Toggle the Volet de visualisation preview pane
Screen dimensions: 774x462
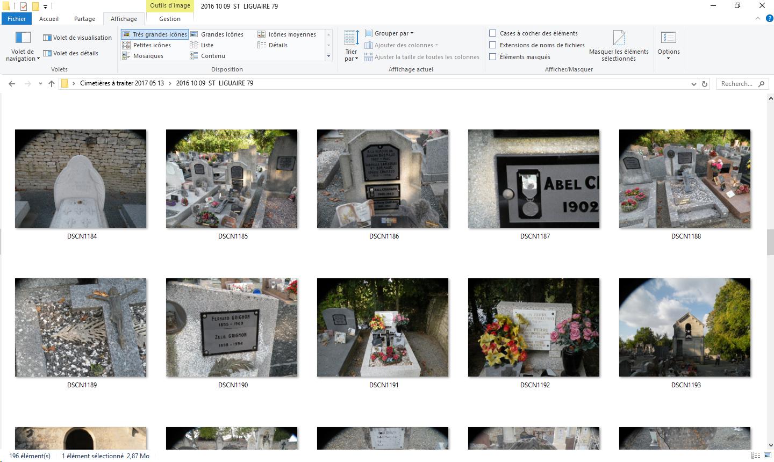(77, 38)
